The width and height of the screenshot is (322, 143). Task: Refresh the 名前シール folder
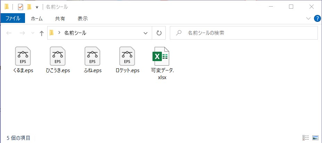(x=159, y=33)
